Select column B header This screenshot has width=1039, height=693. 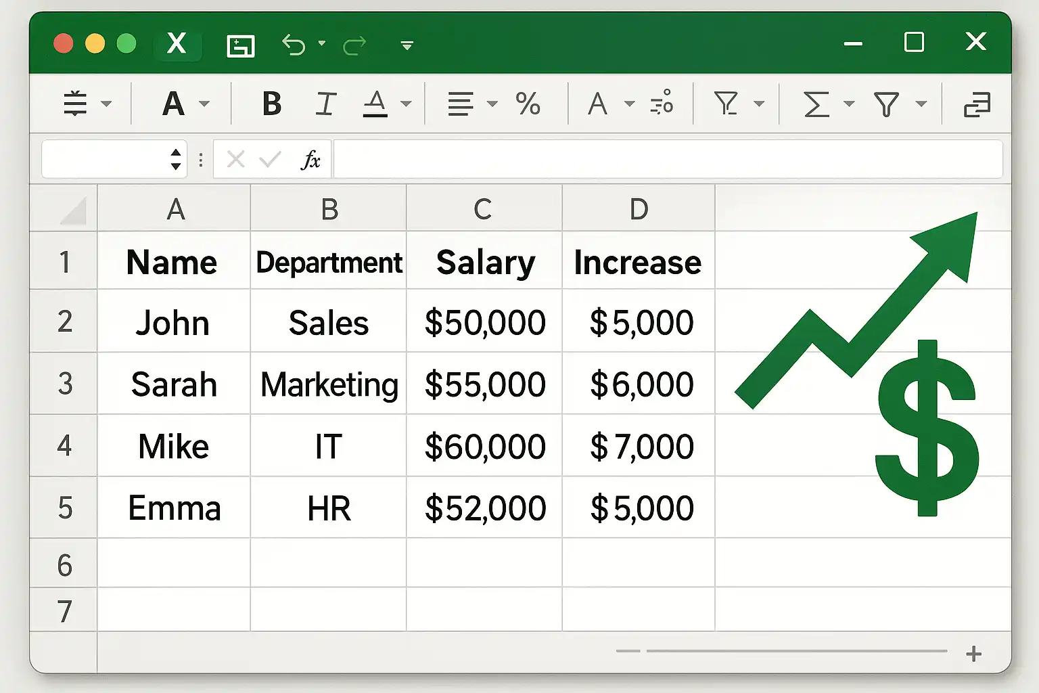click(x=329, y=208)
